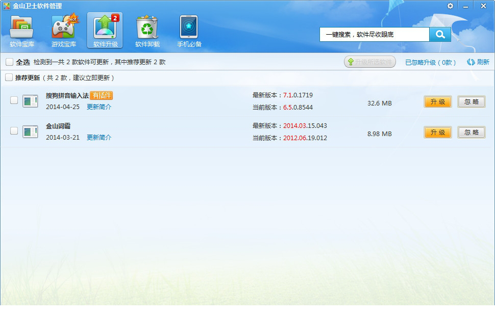Open the 游戏宝库 game library icon
The image size is (495, 317).
coord(63,31)
